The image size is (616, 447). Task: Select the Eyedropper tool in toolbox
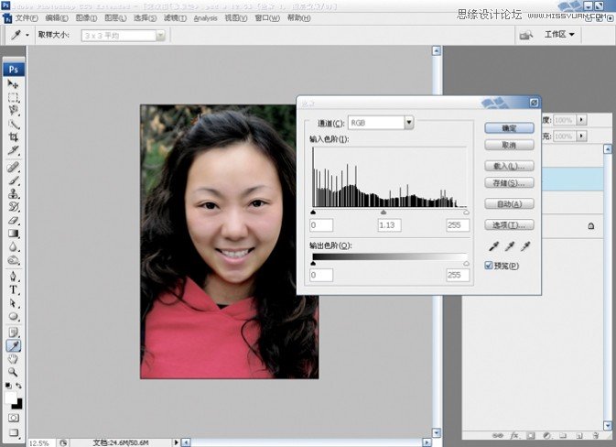point(14,345)
